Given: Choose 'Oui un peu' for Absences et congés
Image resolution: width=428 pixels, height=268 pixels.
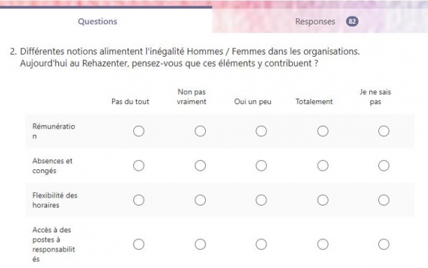Looking at the screenshot, I should click(261, 166).
